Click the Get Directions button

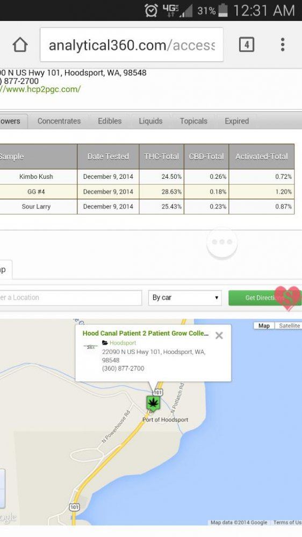(265, 297)
